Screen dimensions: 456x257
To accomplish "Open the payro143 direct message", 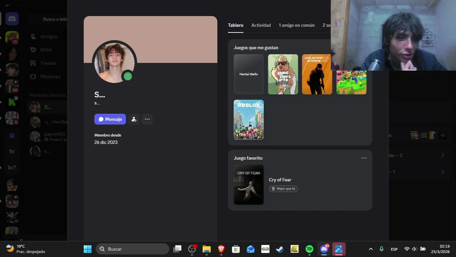I will click(47, 136).
